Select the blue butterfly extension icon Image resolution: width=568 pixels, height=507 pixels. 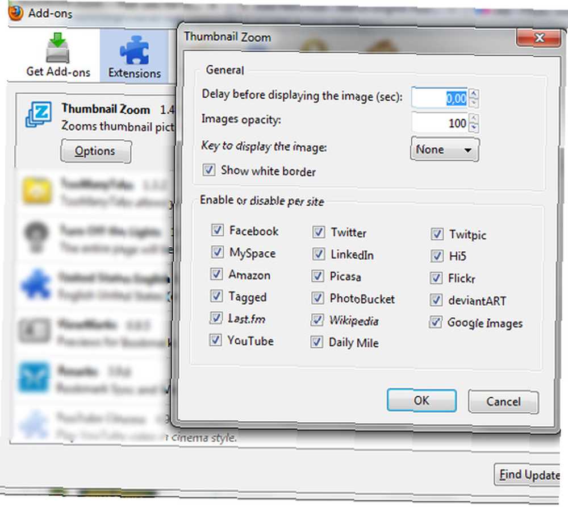[34, 377]
